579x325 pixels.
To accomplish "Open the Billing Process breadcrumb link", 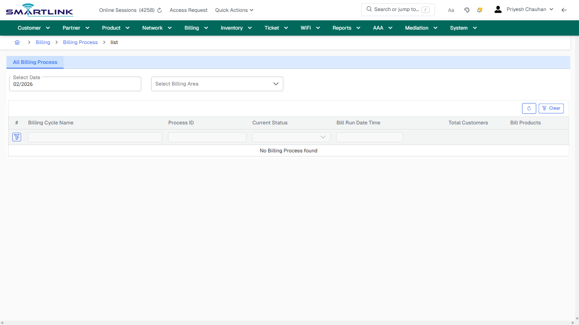I will tap(80, 42).
